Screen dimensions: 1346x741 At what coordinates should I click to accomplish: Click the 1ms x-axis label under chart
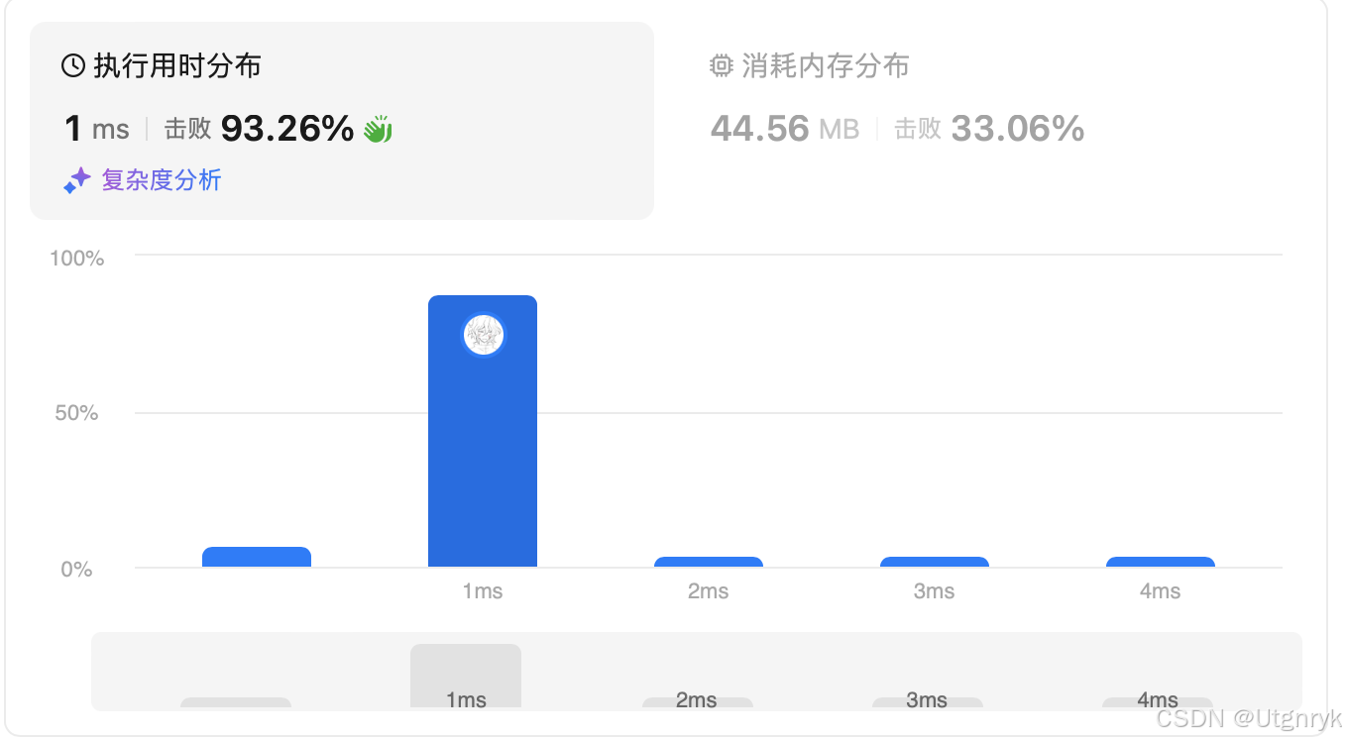coord(483,591)
